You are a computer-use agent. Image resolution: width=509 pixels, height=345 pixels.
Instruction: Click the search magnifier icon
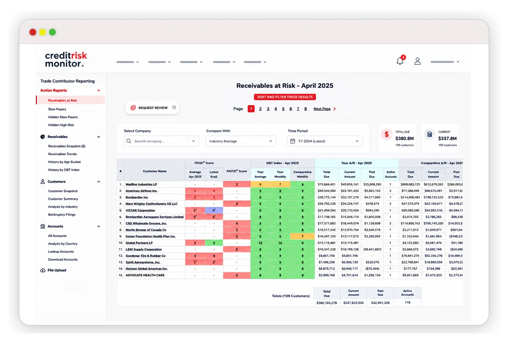pos(129,141)
